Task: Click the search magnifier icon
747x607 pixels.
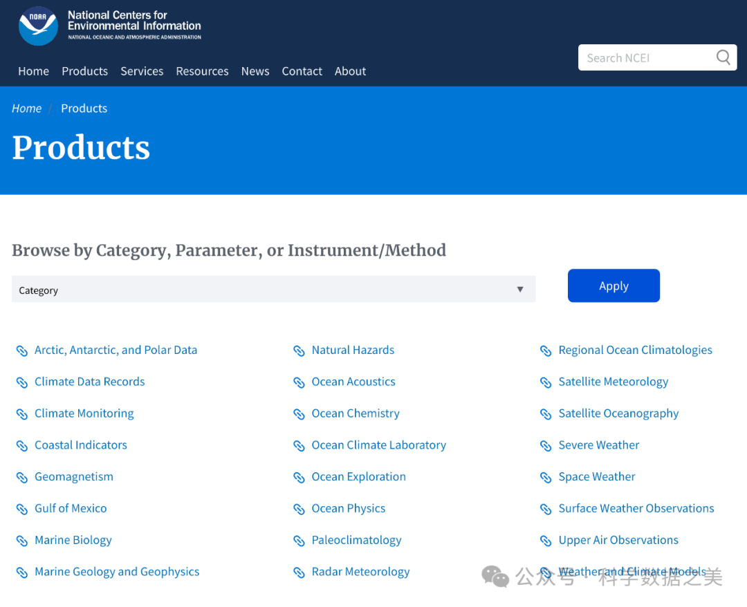Action: tap(723, 57)
